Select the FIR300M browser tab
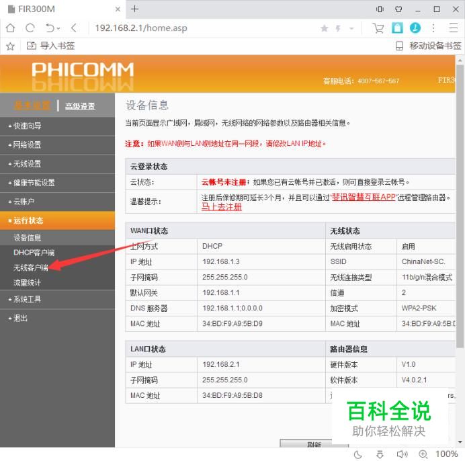This screenshot has width=465, height=461. 63,9
